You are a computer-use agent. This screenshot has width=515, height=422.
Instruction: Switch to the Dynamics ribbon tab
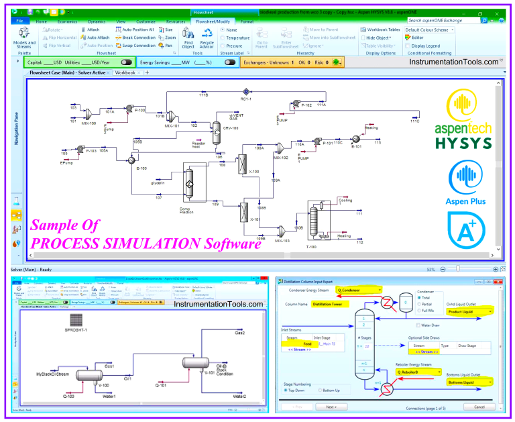click(97, 21)
